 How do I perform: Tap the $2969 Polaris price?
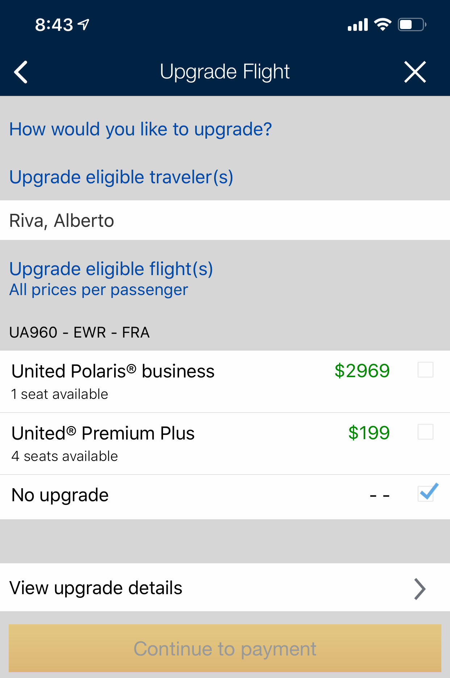[362, 371]
